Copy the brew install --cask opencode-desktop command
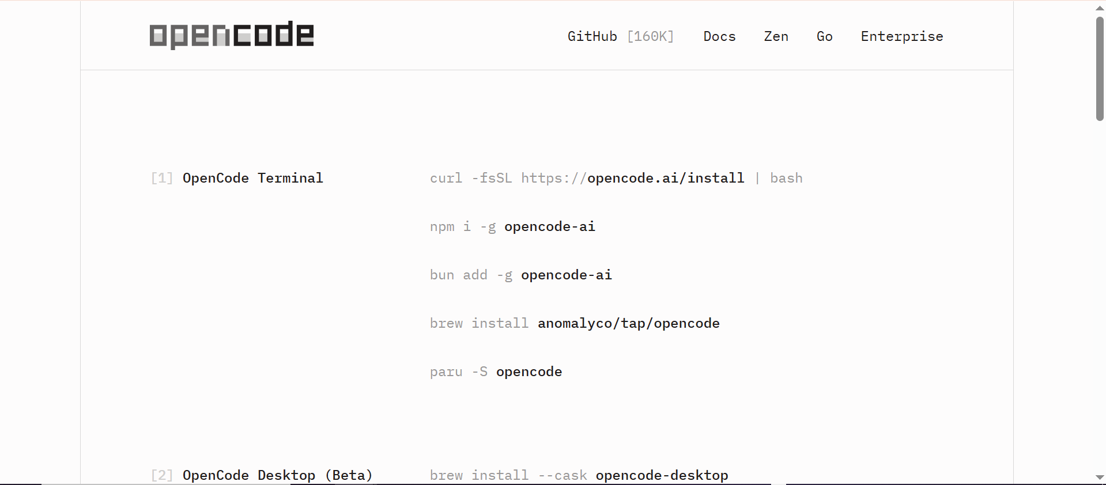 (579, 475)
